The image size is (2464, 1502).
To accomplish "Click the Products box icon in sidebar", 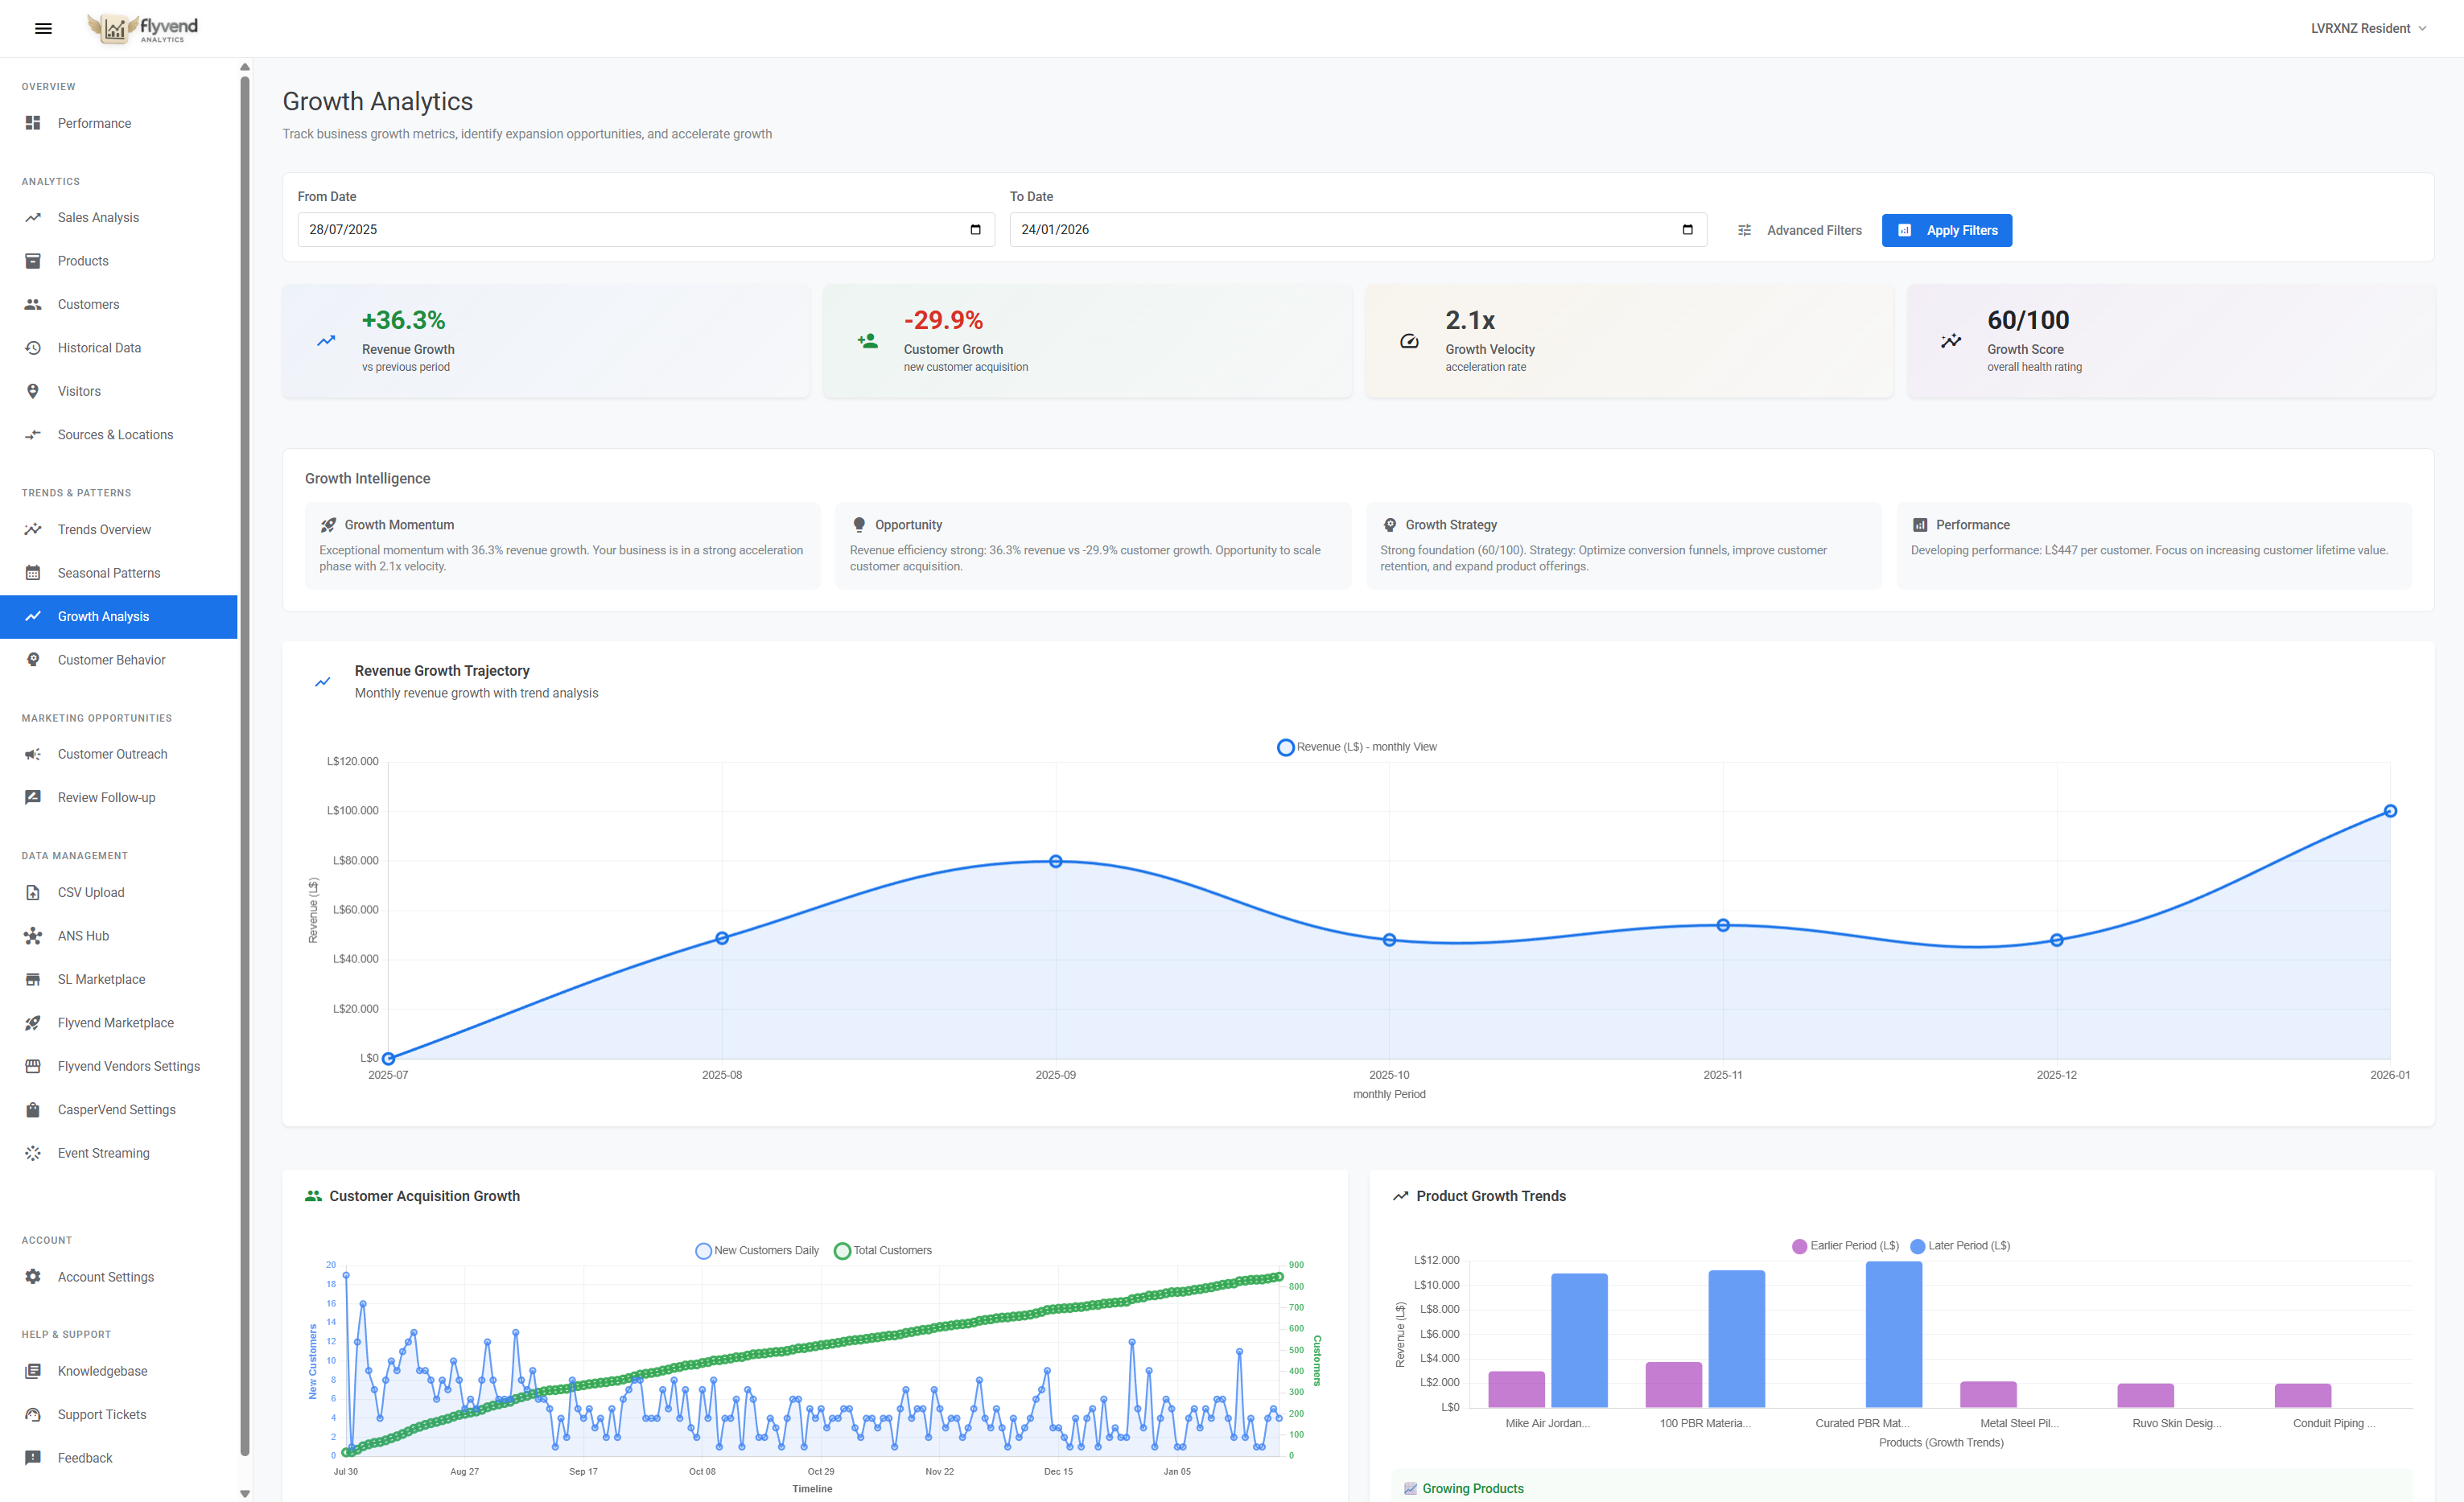I will pyautogui.click(x=33, y=260).
